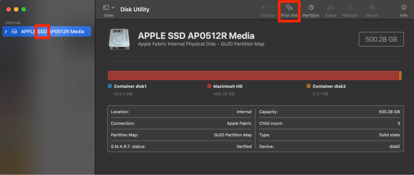Screen dimensions: 414x175
Task: Click the Capacity row label
Action: point(268,112)
